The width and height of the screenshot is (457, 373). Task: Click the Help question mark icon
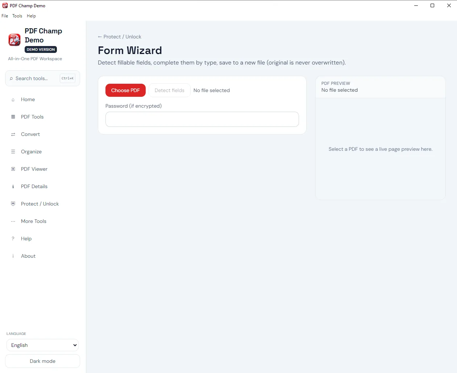[13, 239]
